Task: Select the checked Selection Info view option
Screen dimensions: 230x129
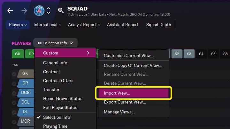Action: click(57, 117)
